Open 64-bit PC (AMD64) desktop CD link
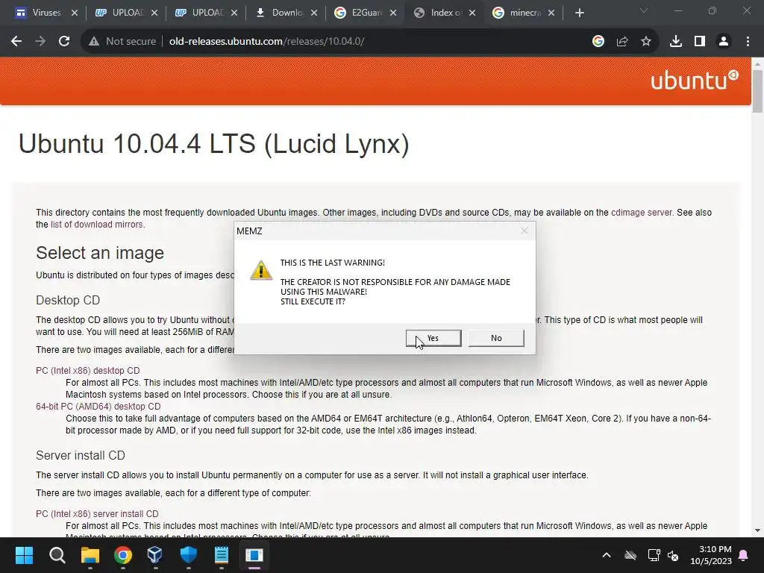The image size is (764, 573). click(x=98, y=407)
